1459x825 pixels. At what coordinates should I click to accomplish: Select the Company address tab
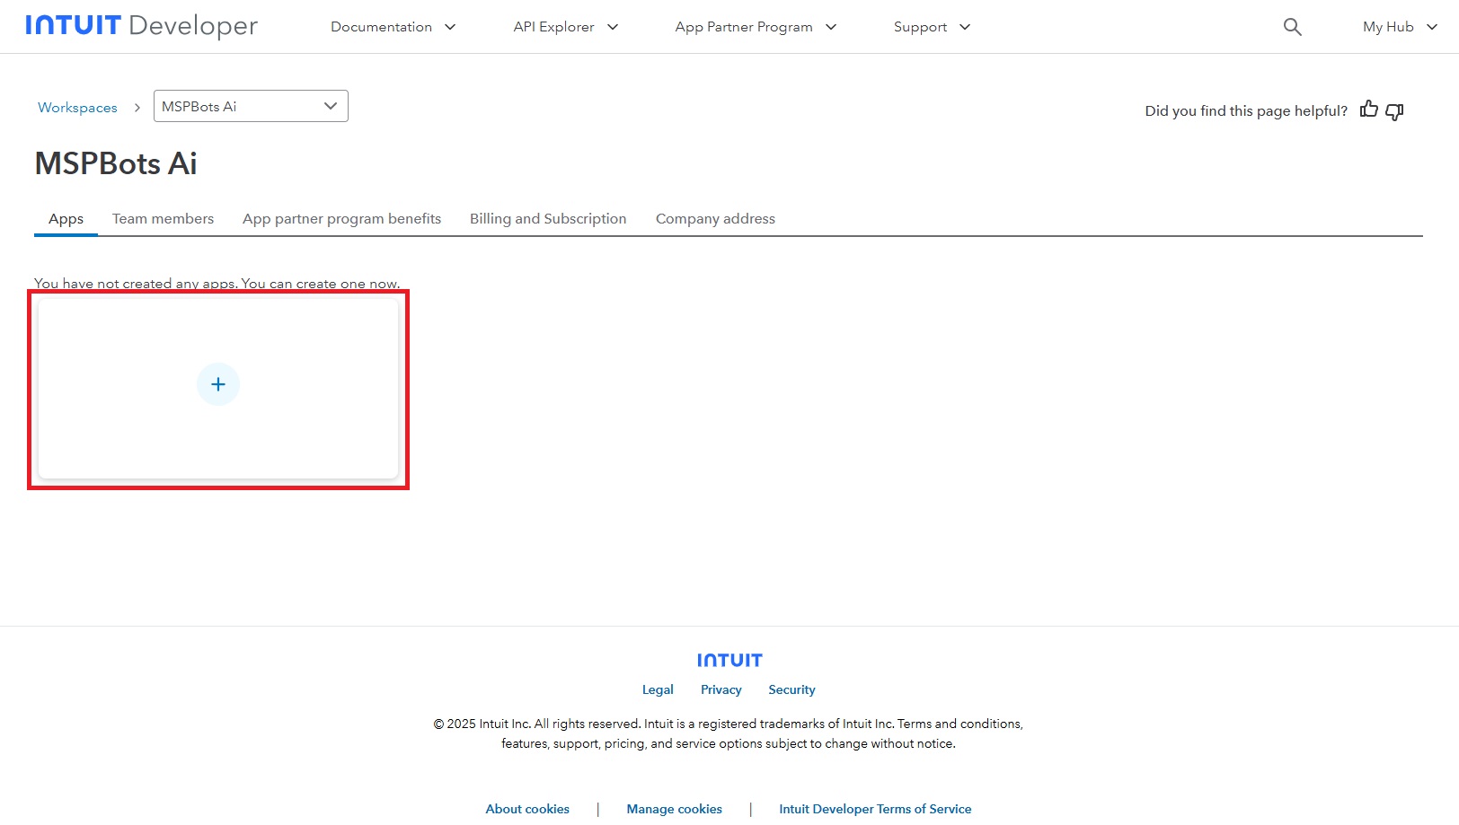pos(715,219)
